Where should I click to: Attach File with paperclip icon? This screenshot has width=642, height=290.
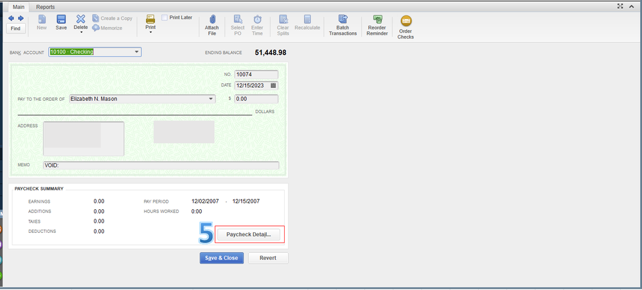coord(211,26)
